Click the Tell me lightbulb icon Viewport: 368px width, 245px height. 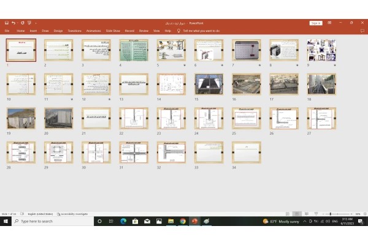pyautogui.click(x=178, y=31)
